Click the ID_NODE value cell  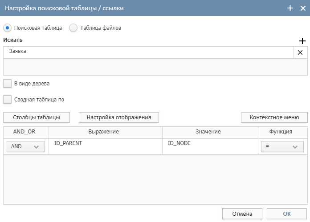pos(210,146)
